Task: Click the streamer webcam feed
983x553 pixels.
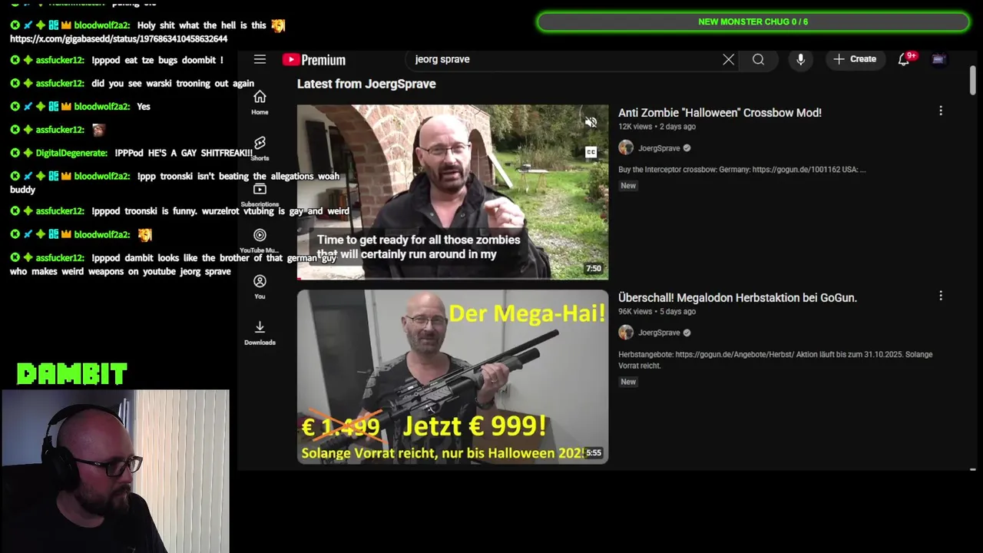Action: (x=115, y=471)
